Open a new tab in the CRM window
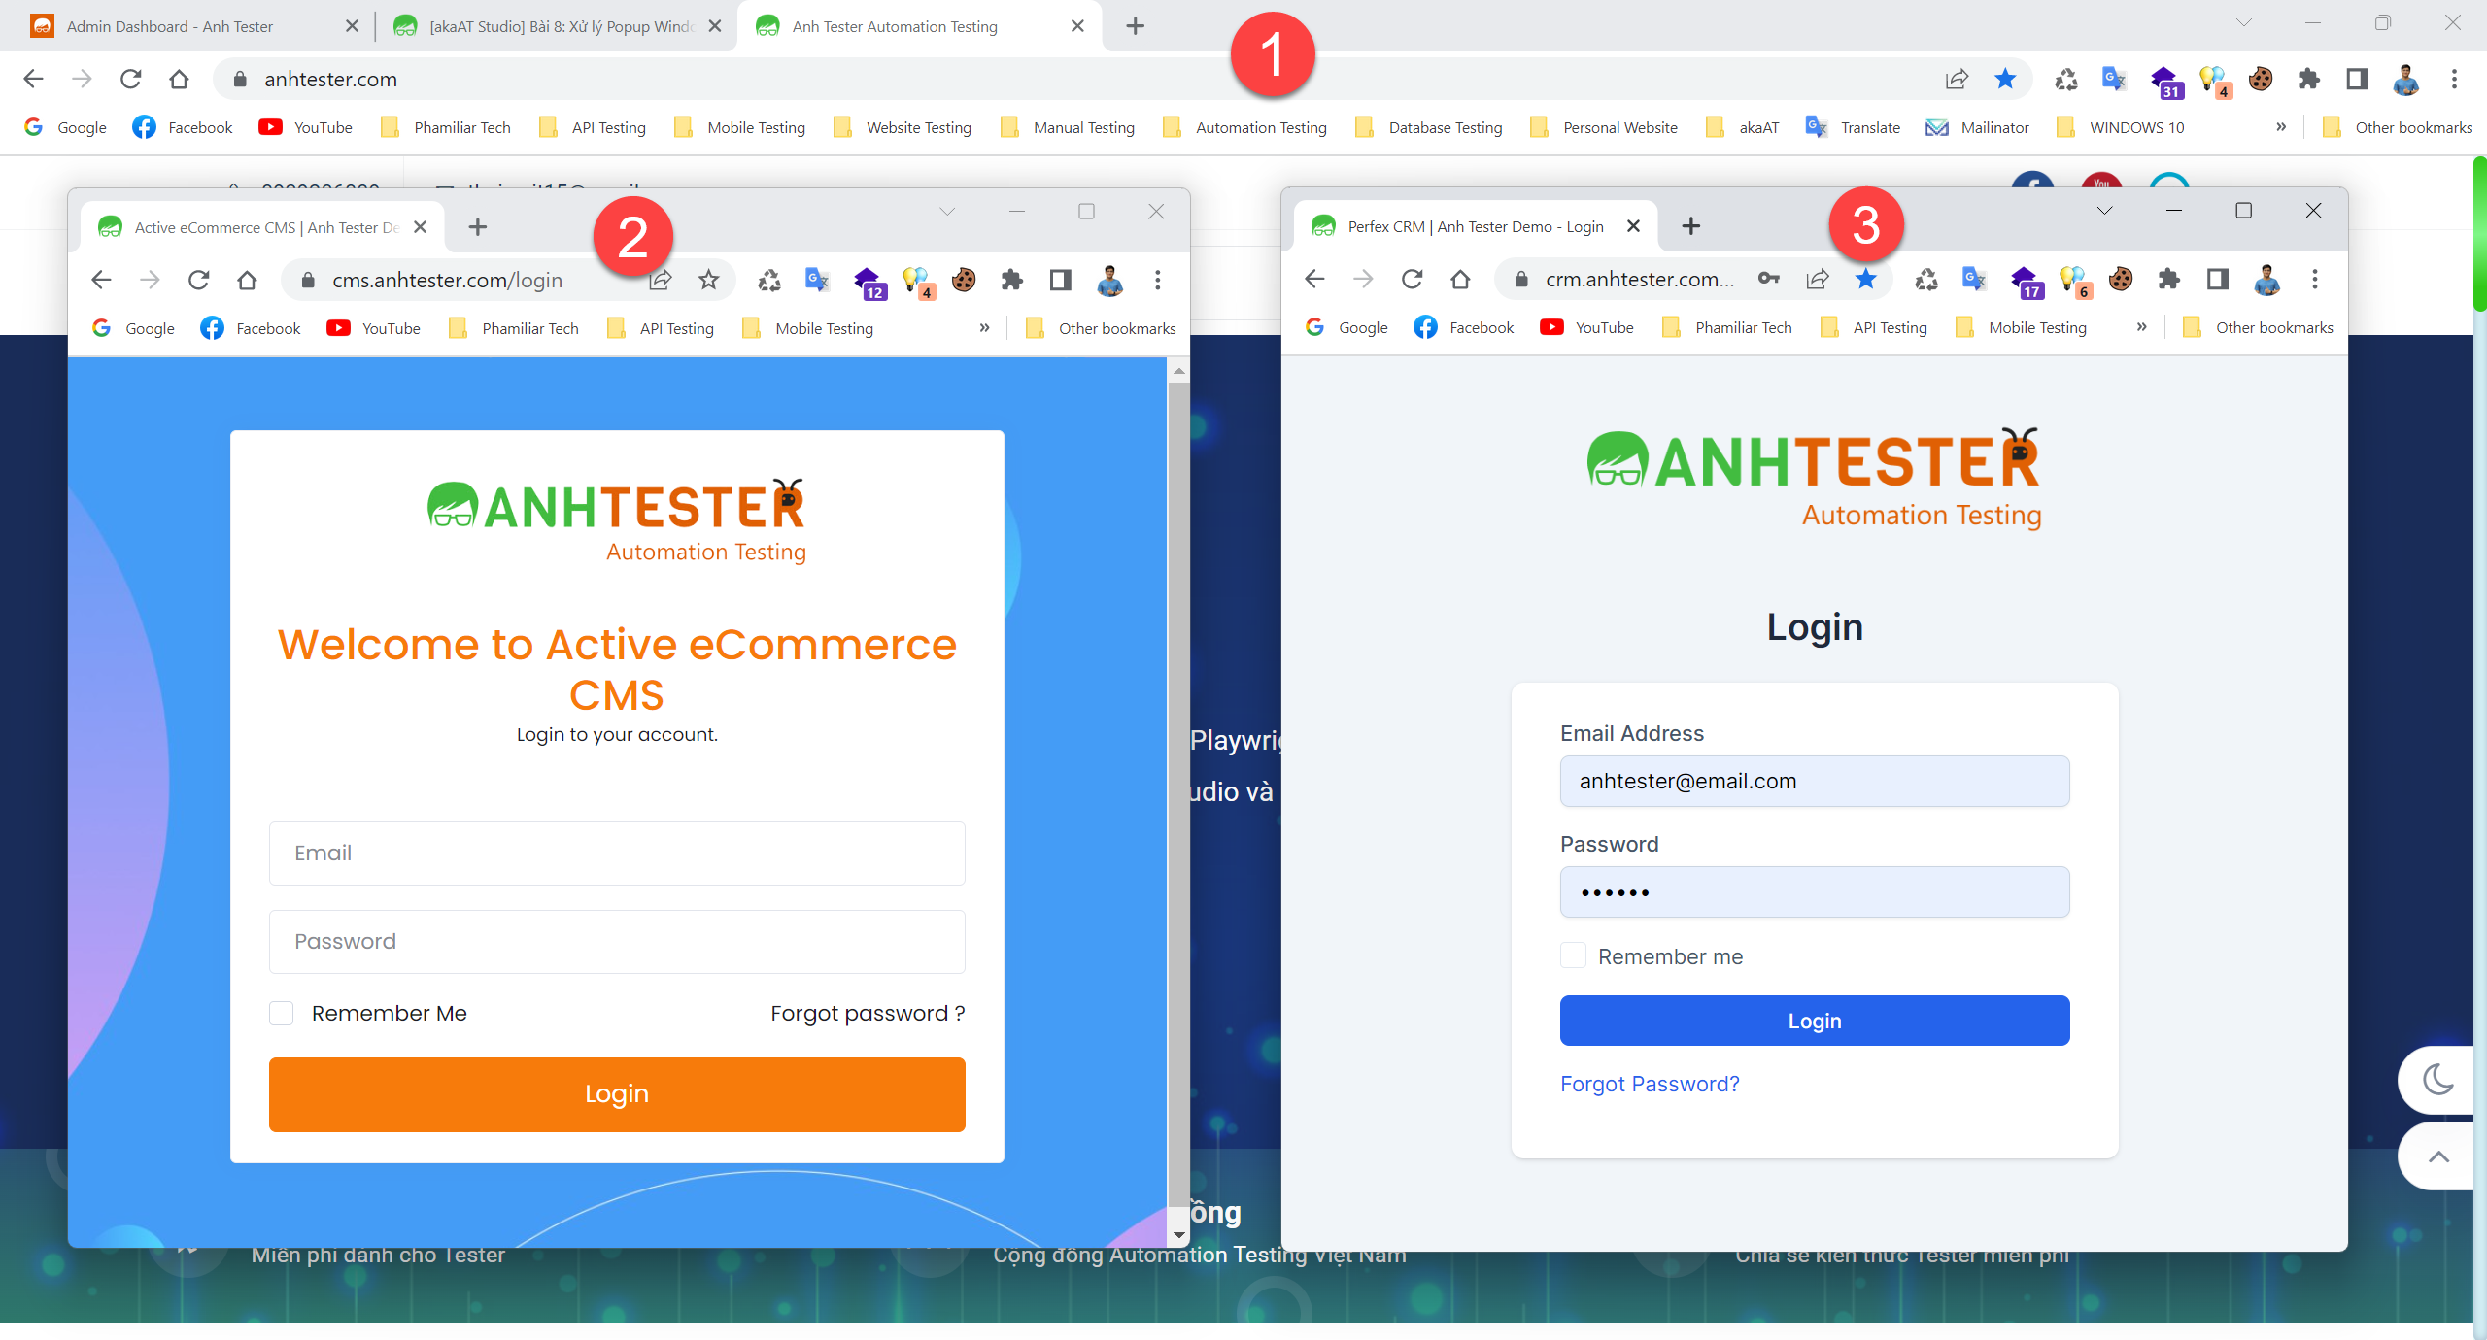The height and width of the screenshot is (1340, 2487). click(x=1690, y=226)
